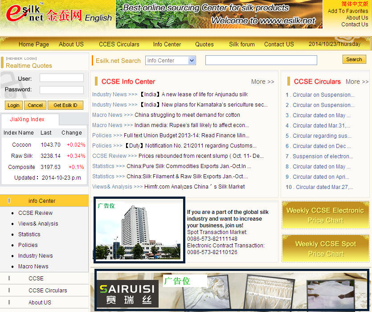
Task: Click the SAIRUISI banner logo
Action: coord(128,294)
